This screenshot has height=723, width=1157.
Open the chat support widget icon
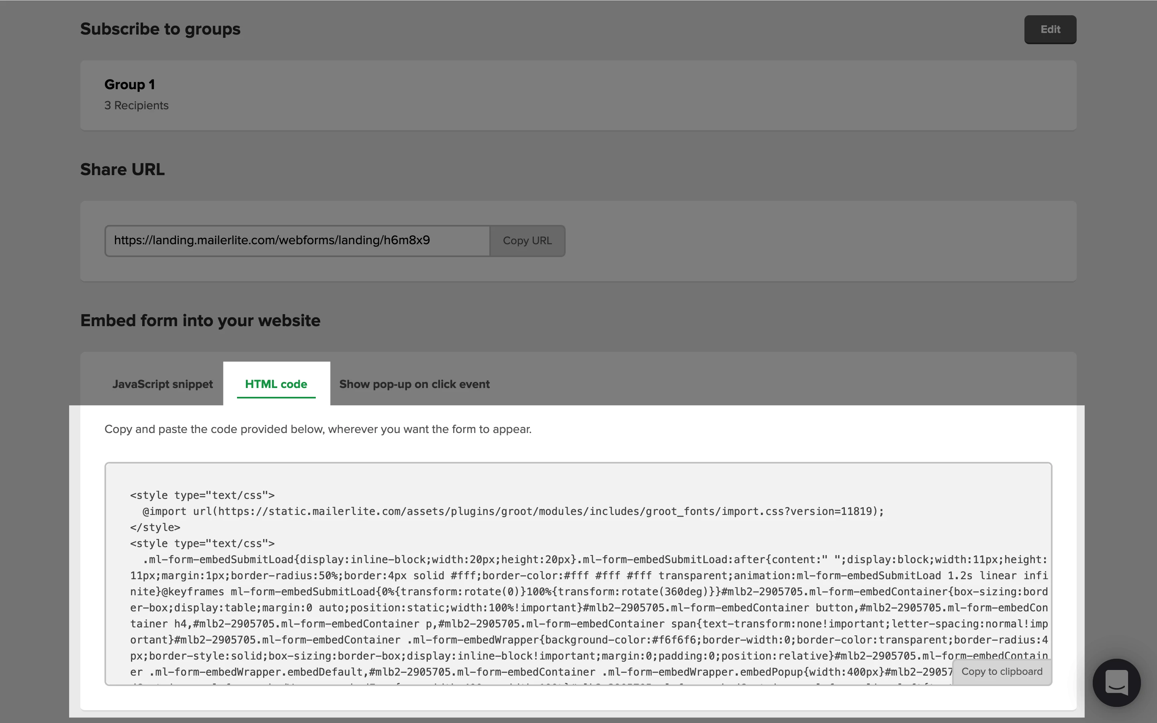pos(1116,682)
